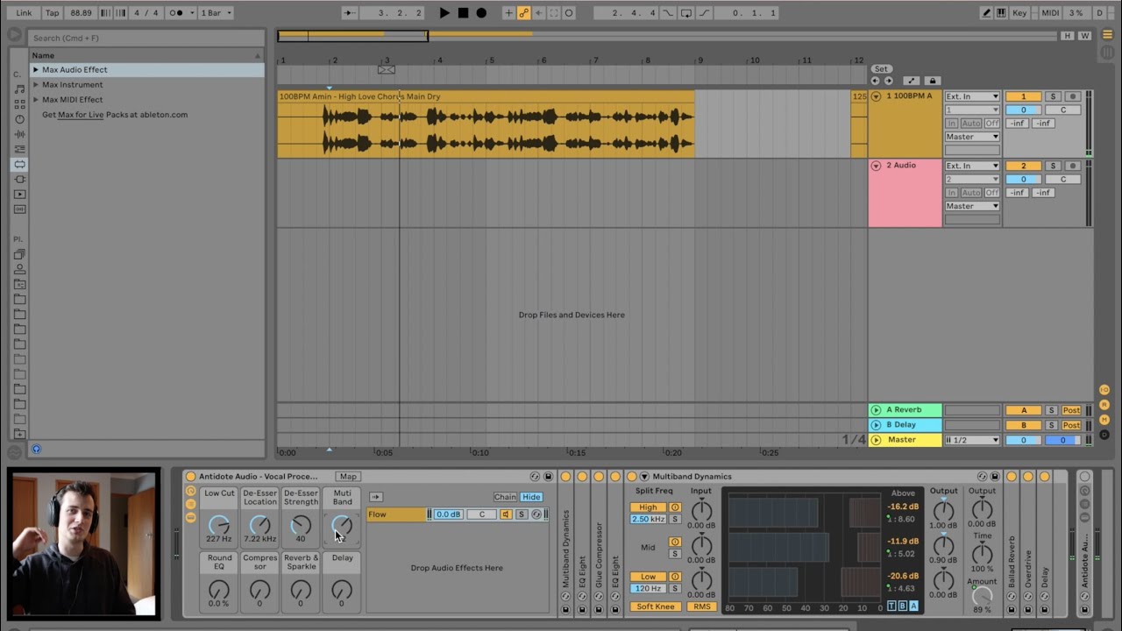This screenshot has width=1122, height=631.
Task: Enable the Automation Arm button
Action: click(x=523, y=13)
